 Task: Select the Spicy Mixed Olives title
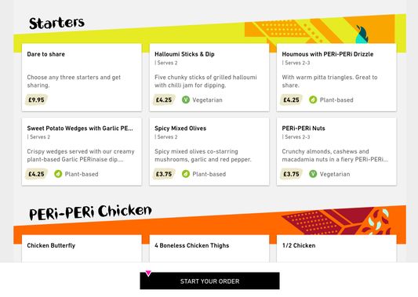pyautogui.click(x=180, y=128)
